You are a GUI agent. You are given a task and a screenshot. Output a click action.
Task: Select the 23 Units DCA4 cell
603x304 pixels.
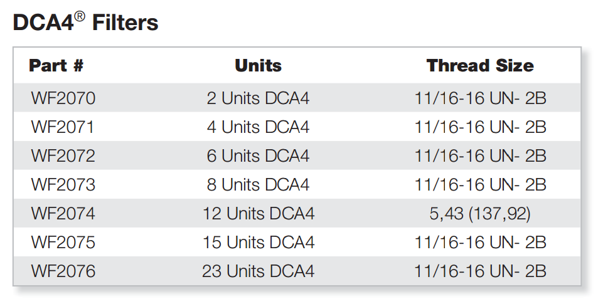(x=259, y=271)
